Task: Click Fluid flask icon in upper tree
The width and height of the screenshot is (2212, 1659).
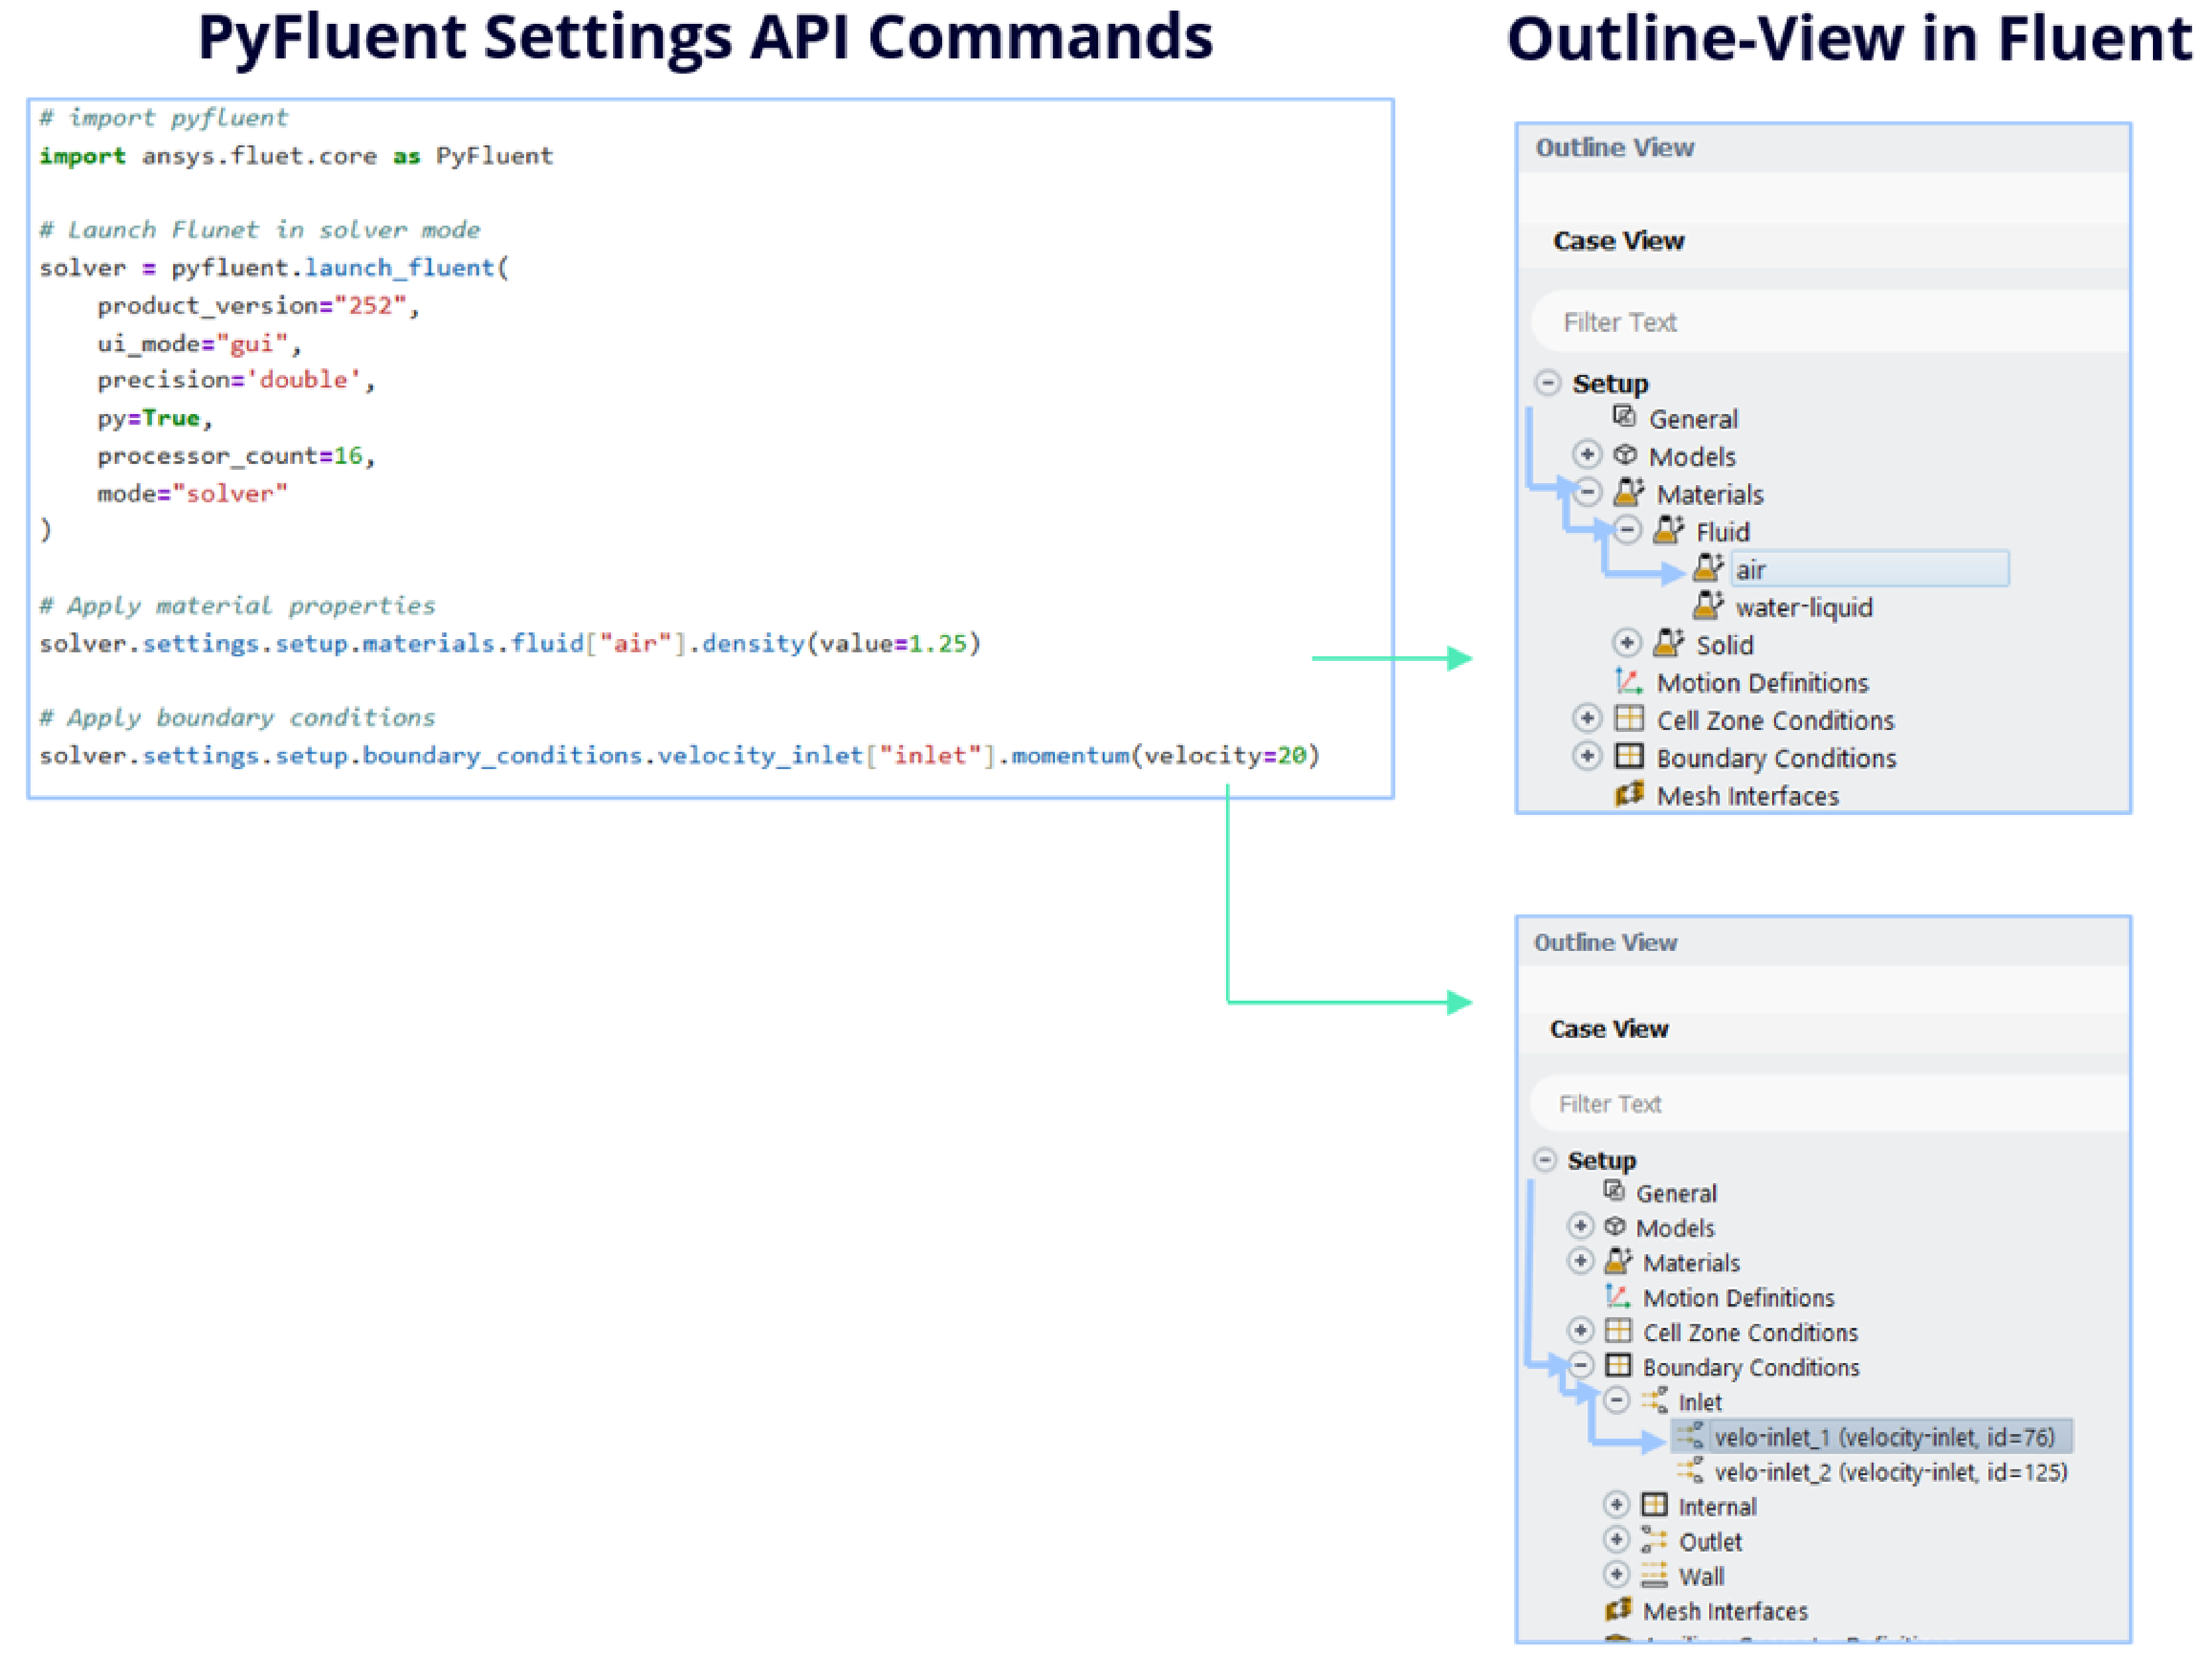Action: 1668,530
